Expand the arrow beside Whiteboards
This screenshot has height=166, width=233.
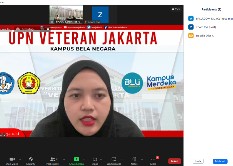[121, 159]
